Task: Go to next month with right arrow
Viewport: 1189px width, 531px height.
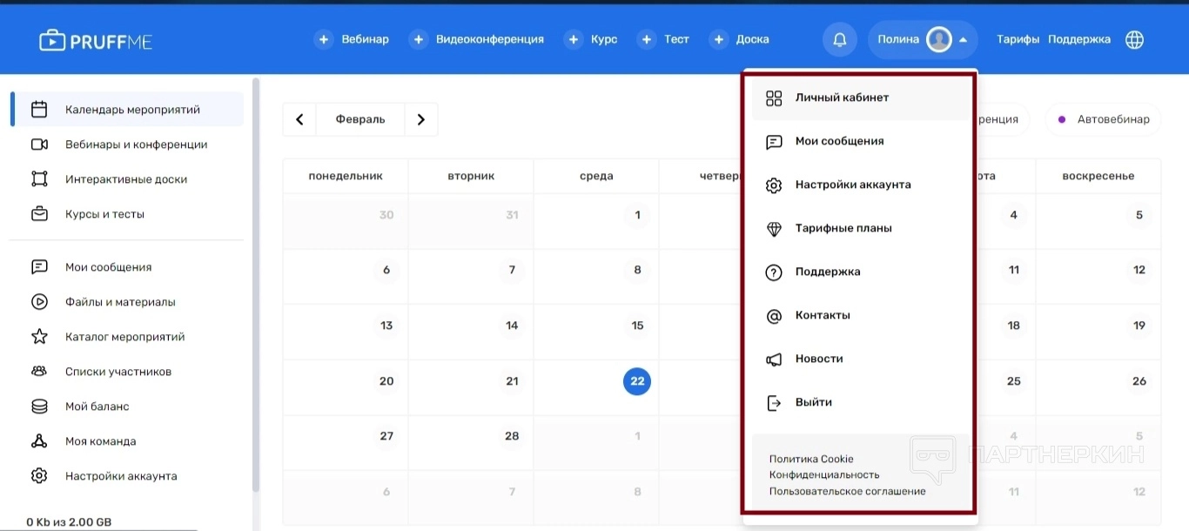Action: click(421, 120)
